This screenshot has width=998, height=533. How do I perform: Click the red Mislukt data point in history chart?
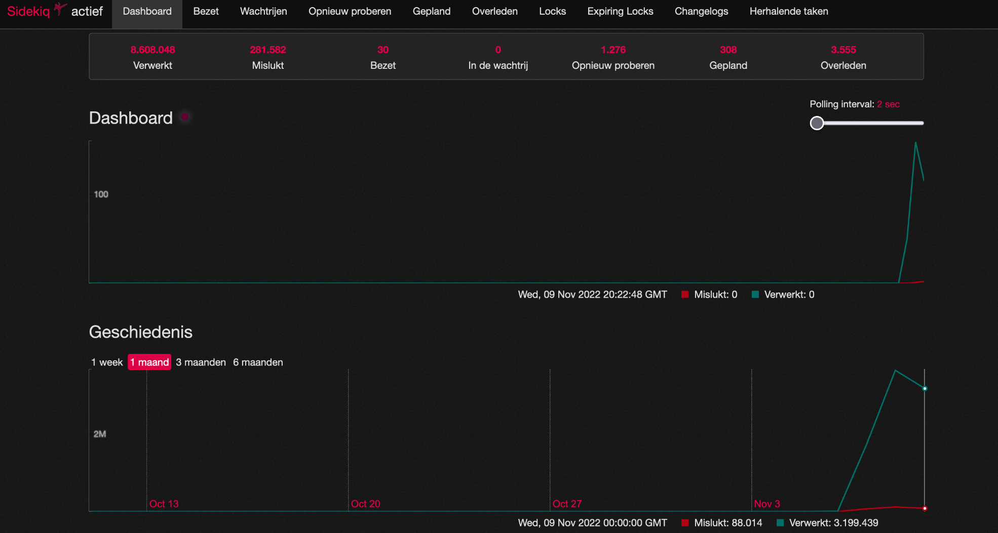[925, 508]
